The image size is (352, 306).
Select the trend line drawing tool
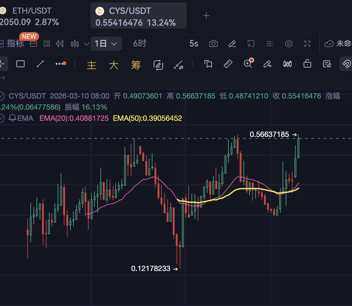[x=40, y=64]
